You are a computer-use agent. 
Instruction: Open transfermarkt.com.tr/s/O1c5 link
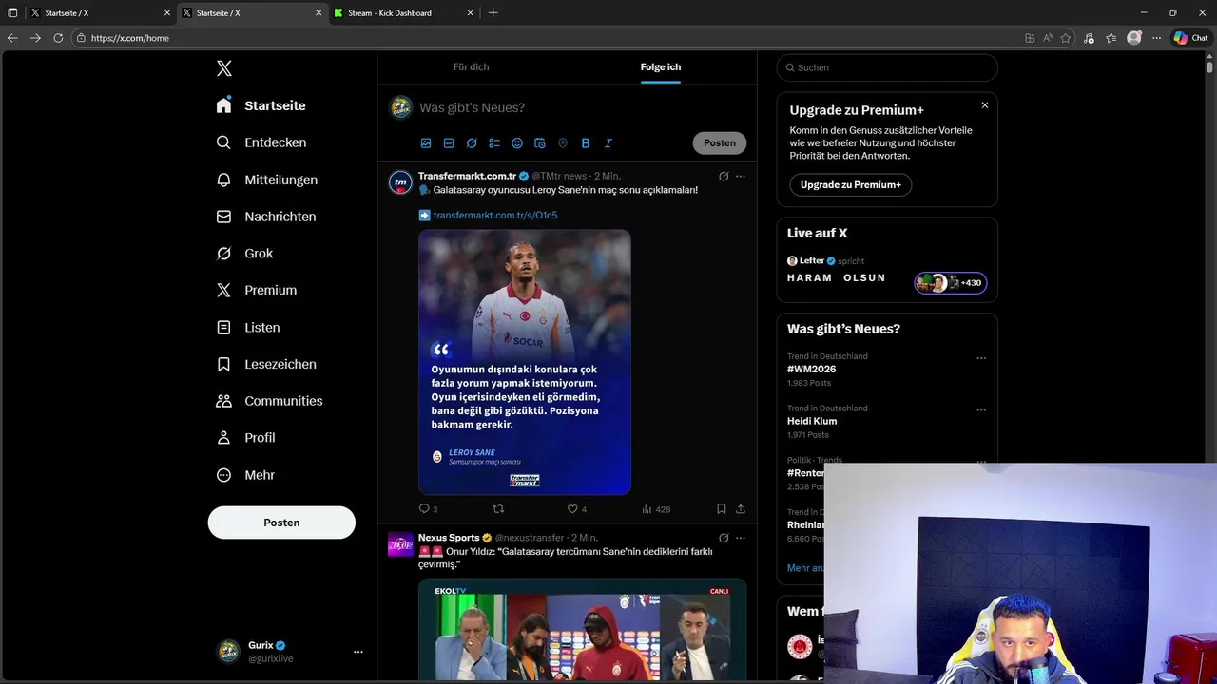495,216
